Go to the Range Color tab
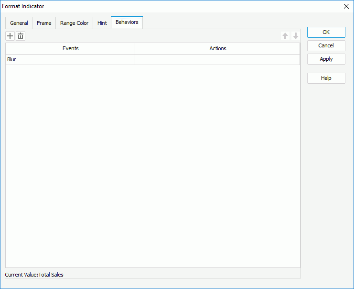Screen dimensions: 354x289 (x=74, y=23)
